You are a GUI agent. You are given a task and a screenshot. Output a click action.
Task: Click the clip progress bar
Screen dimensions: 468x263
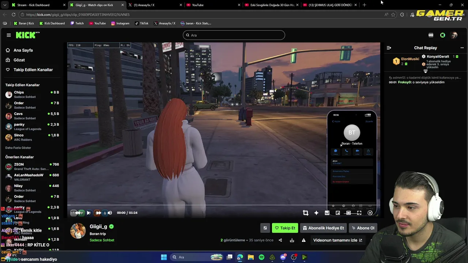click(x=223, y=205)
